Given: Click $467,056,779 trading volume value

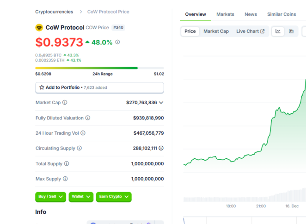Looking at the screenshot, I should [148, 133].
